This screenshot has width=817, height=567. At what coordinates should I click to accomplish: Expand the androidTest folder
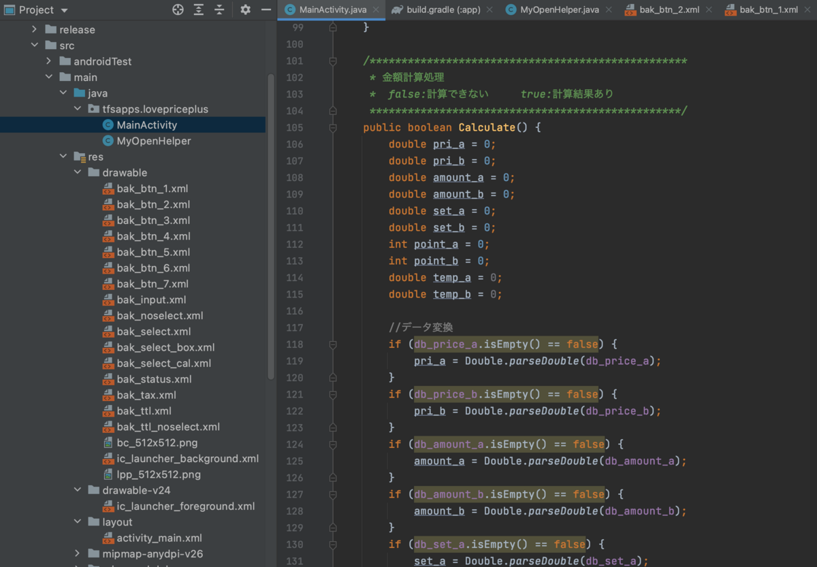[x=49, y=61]
